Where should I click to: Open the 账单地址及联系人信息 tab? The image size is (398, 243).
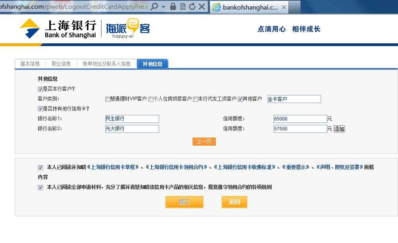(x=106, y=64)
